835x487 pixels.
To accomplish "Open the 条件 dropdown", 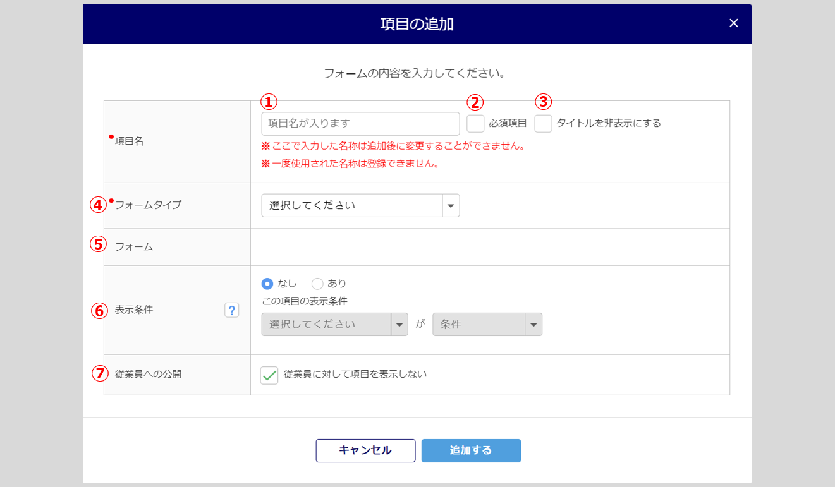I will 487,325.
